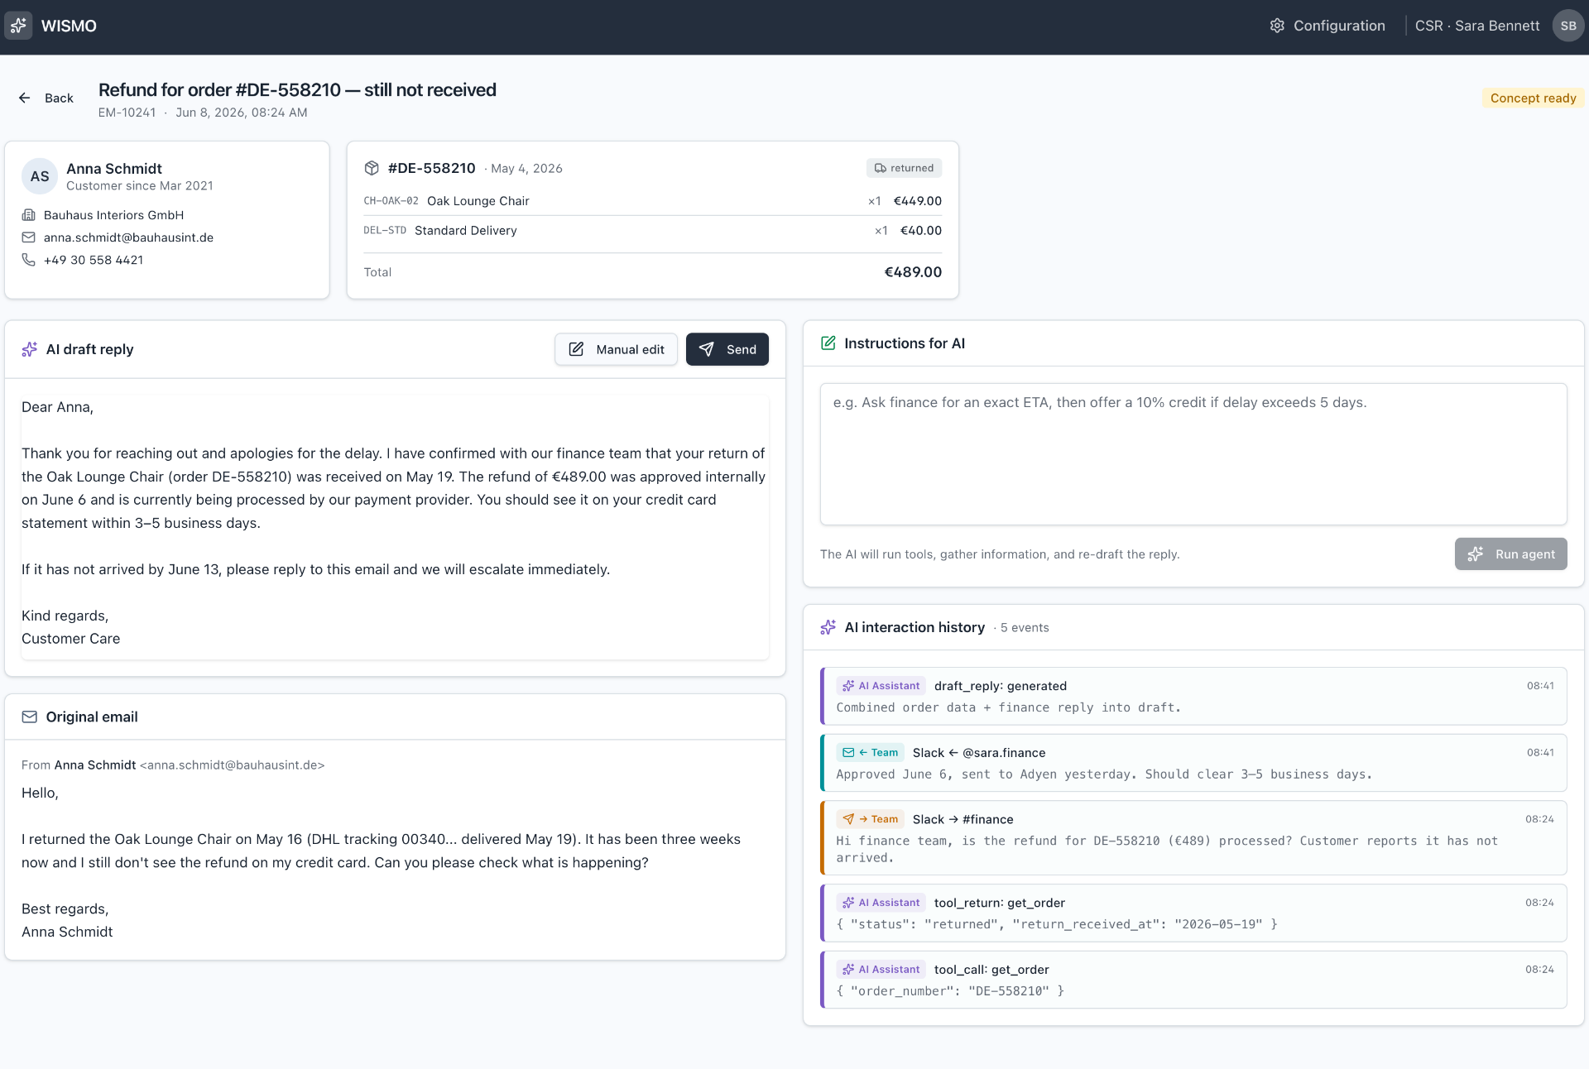This screenshot has height=1069, width=1589.
Task: Click the paper plane icon in Send
Action: point(706,349)
